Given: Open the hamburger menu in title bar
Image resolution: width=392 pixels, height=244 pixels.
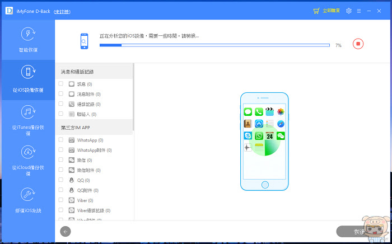Looking at the screenshot, I should click(x=359, y=11).
